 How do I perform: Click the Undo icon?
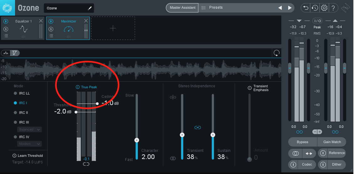(x=306, y=8)
